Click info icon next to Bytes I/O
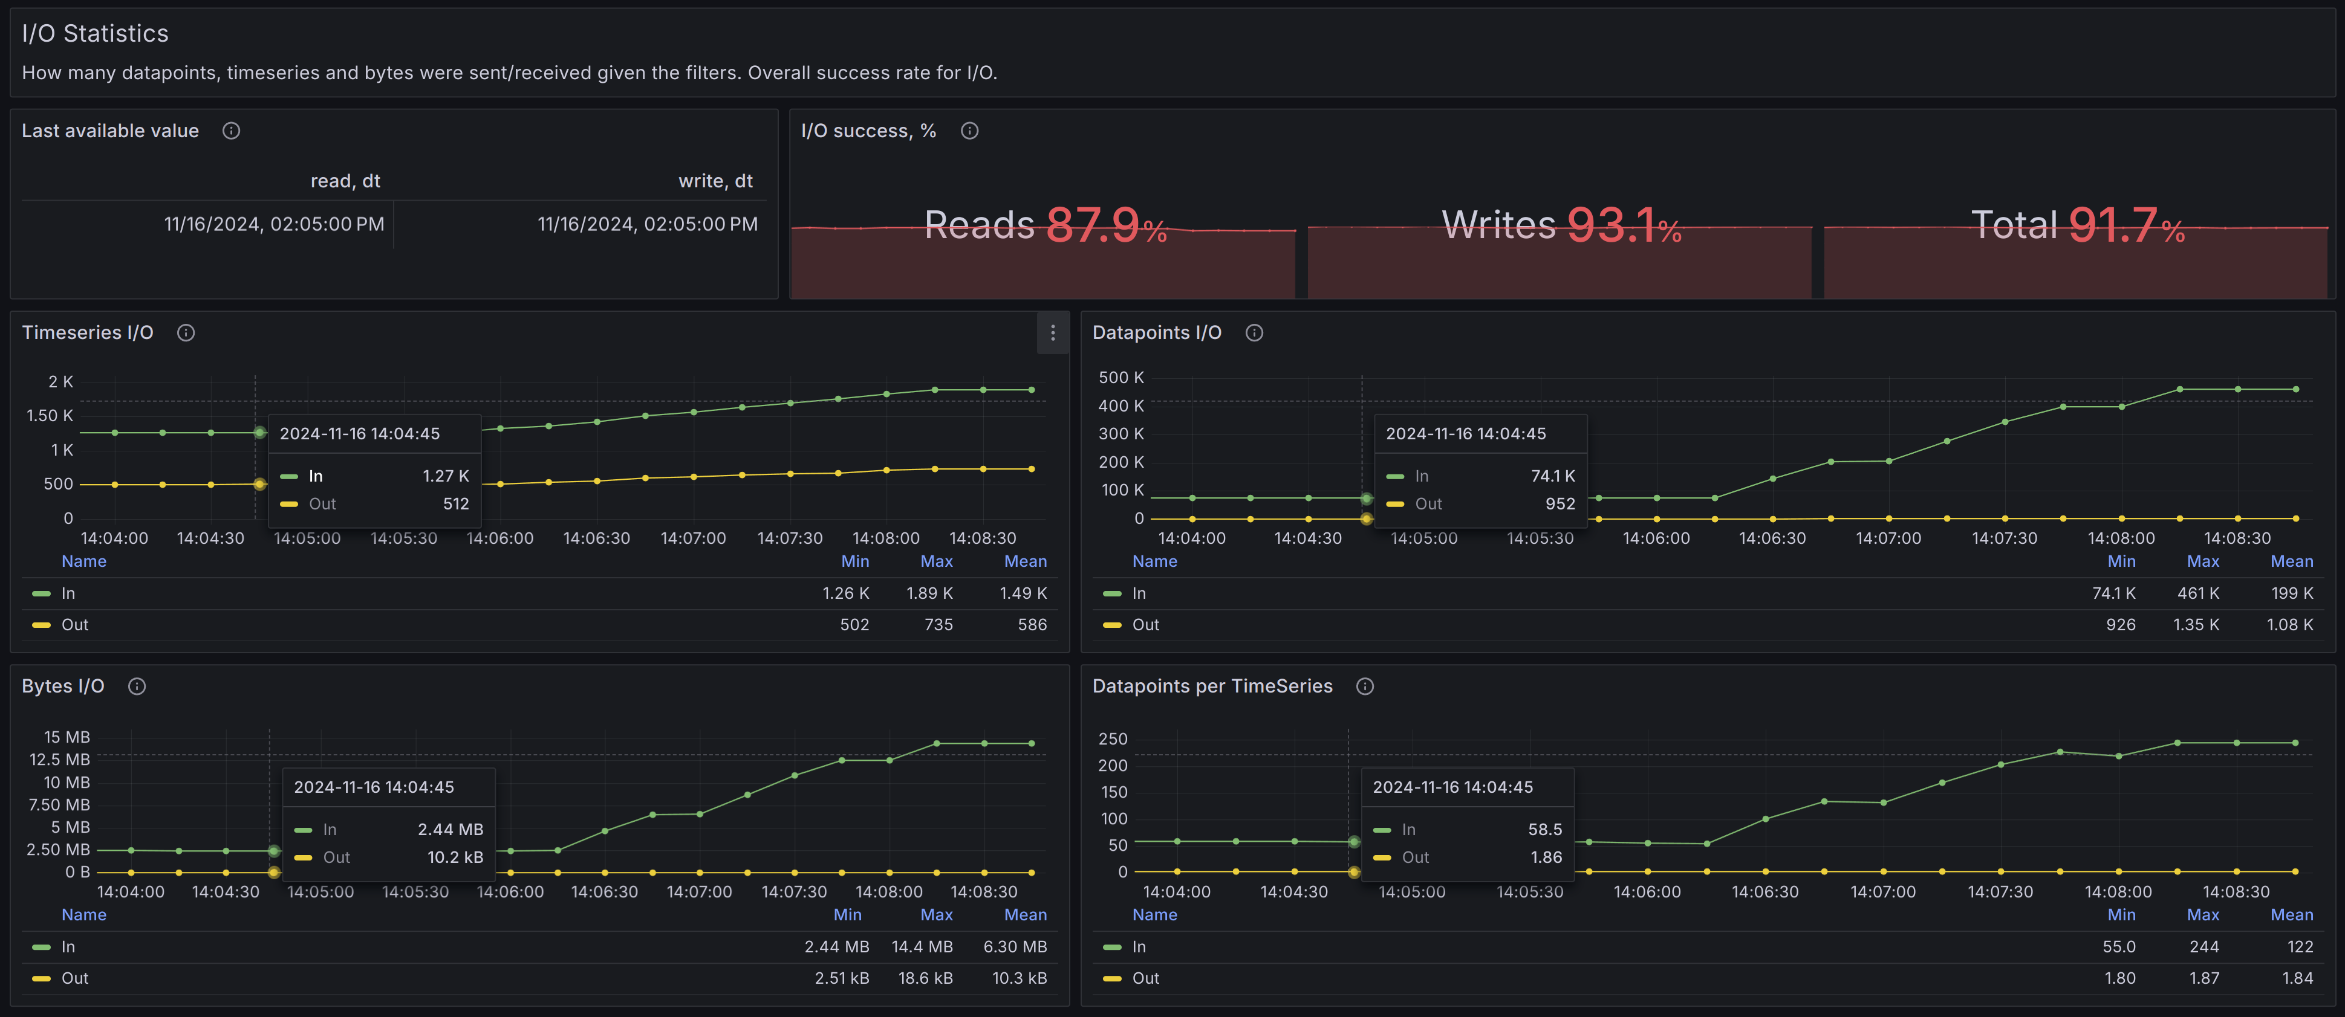 point(137,687)
